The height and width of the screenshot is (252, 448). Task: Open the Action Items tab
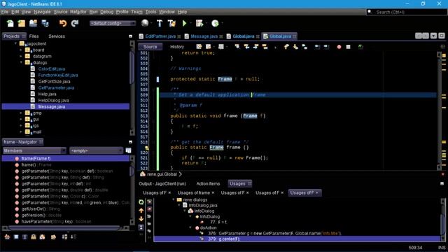click(x=208, y=183)
